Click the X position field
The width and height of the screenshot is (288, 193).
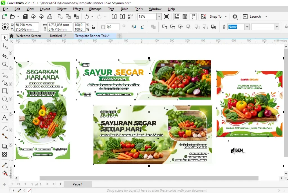[27, 25]
